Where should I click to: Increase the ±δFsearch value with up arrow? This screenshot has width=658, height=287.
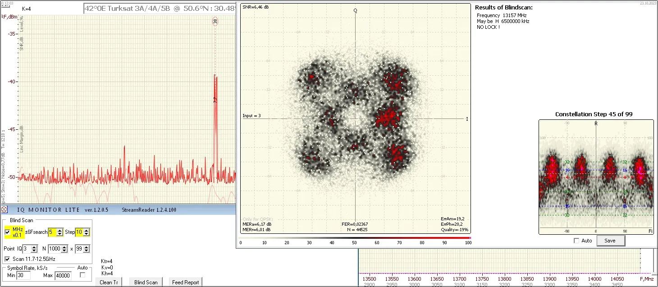click(x=59, y=230)
